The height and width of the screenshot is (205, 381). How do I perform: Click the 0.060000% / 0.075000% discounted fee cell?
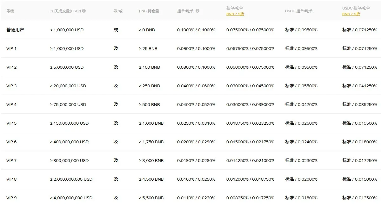[251, 67]
